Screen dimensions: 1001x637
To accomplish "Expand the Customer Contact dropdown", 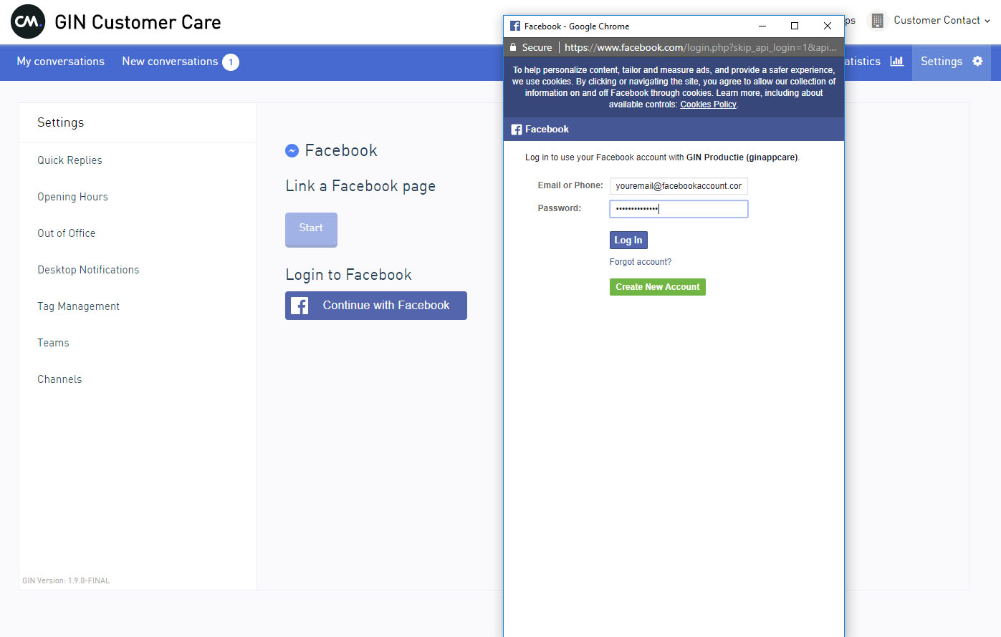I will click(x=942, y=21).
